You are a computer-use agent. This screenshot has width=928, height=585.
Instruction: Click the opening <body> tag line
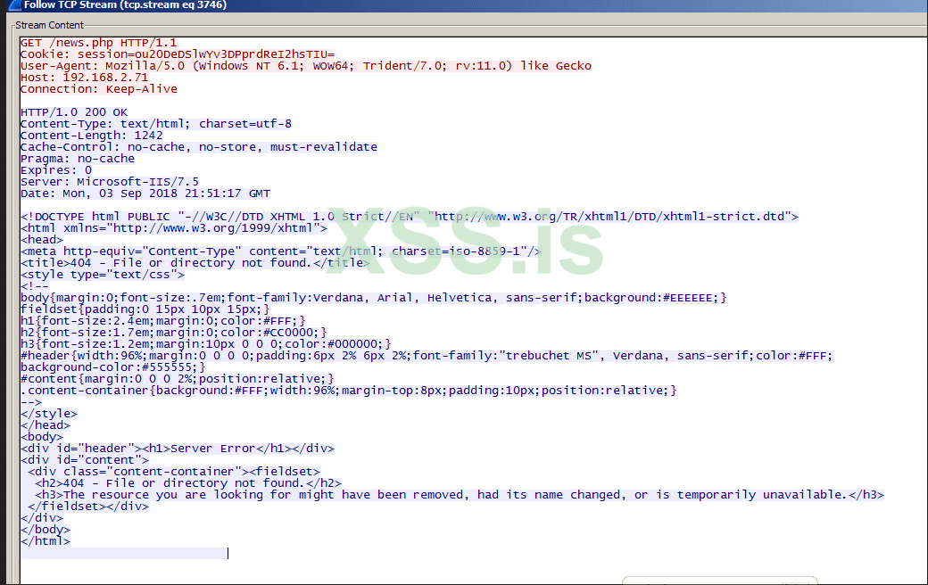coord(41,437)
